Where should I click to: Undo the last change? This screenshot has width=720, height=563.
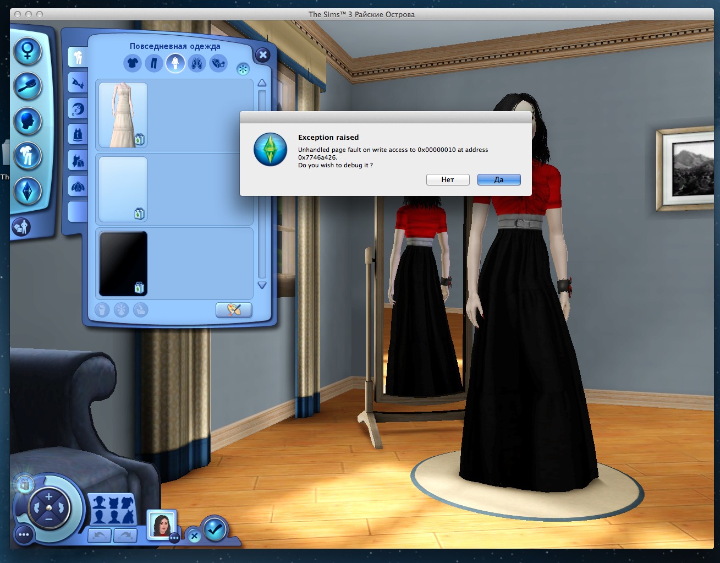pyautogui.click(x=100, y=534)
